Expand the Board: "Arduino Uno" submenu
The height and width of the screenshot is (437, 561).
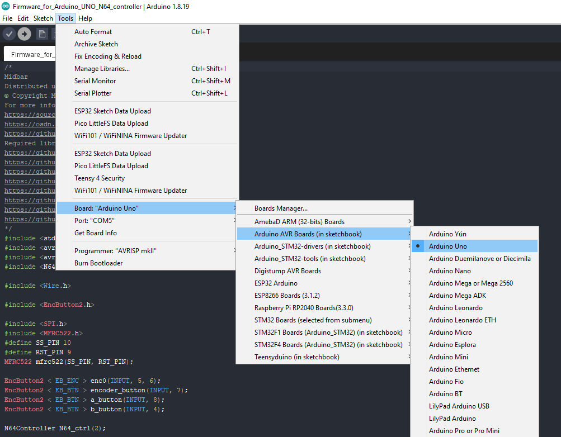pos(147,208)
